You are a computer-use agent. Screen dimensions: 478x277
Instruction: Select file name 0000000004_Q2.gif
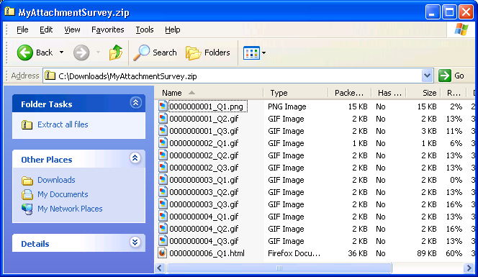coord(204,229)
